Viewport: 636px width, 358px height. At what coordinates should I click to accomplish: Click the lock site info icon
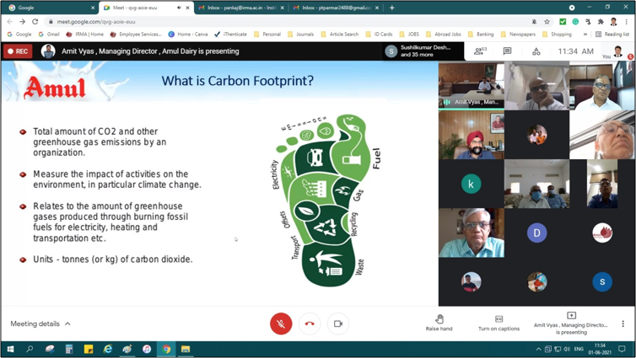tap(51, 21)
